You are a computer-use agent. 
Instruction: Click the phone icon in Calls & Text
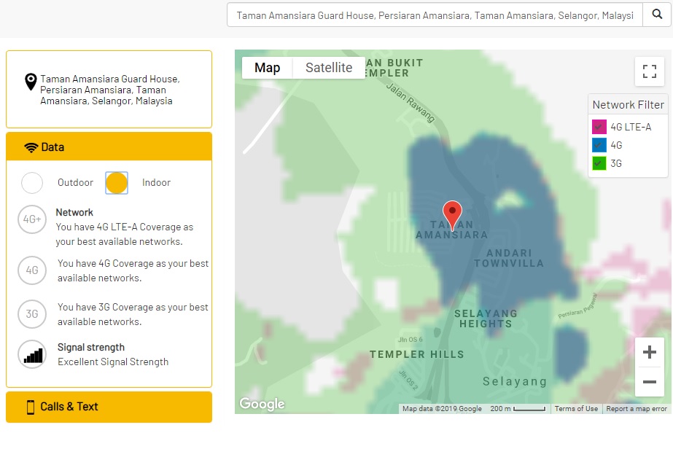pos(31,407)
